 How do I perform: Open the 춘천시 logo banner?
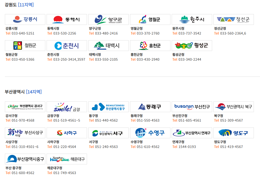67,46
